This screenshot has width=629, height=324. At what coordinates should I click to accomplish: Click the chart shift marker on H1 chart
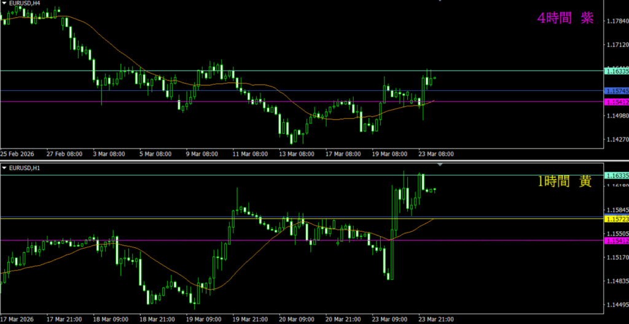tap(440, 166)
